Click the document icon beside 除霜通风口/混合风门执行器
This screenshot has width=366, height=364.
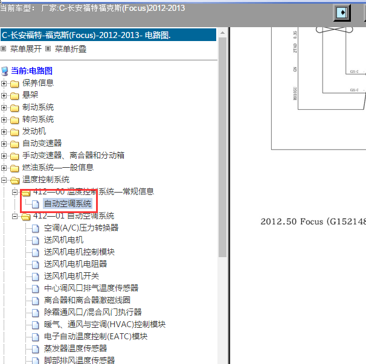[x=36, y=313]
